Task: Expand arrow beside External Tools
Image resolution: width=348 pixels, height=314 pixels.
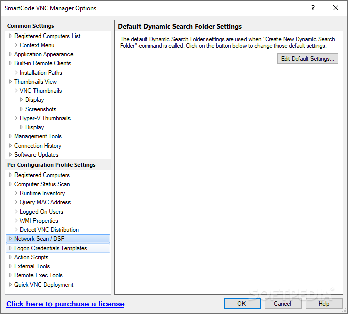Action: [10, 266]
